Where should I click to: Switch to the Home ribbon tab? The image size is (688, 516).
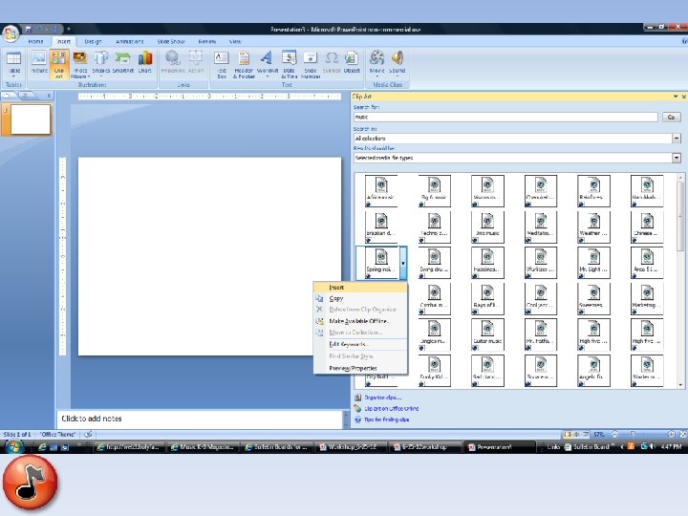(35, 41)
